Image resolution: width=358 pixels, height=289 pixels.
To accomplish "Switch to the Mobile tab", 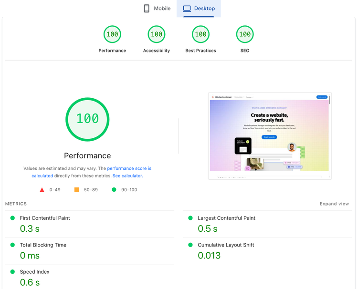I will coord(157,9).
